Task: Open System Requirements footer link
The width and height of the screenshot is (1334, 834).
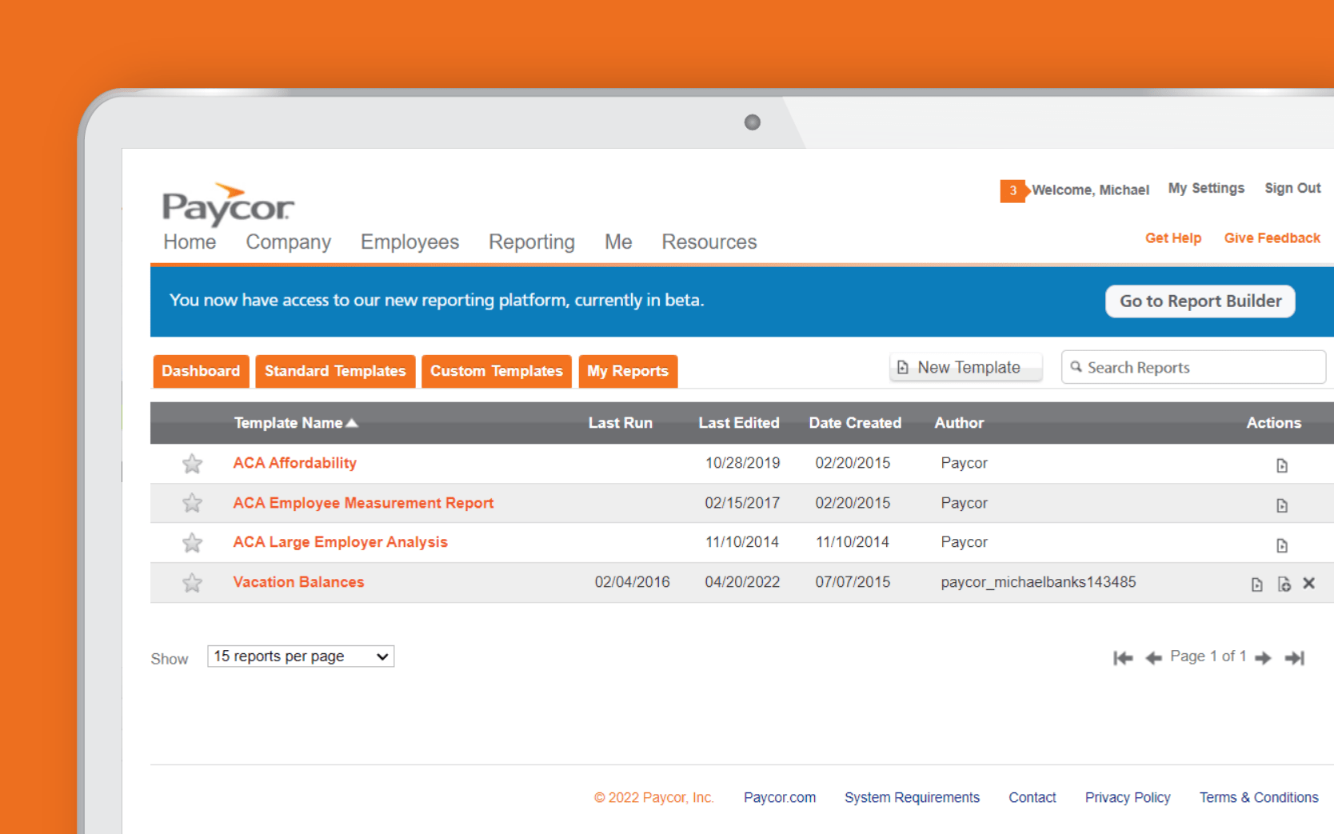Action: [x=912, y=798]
